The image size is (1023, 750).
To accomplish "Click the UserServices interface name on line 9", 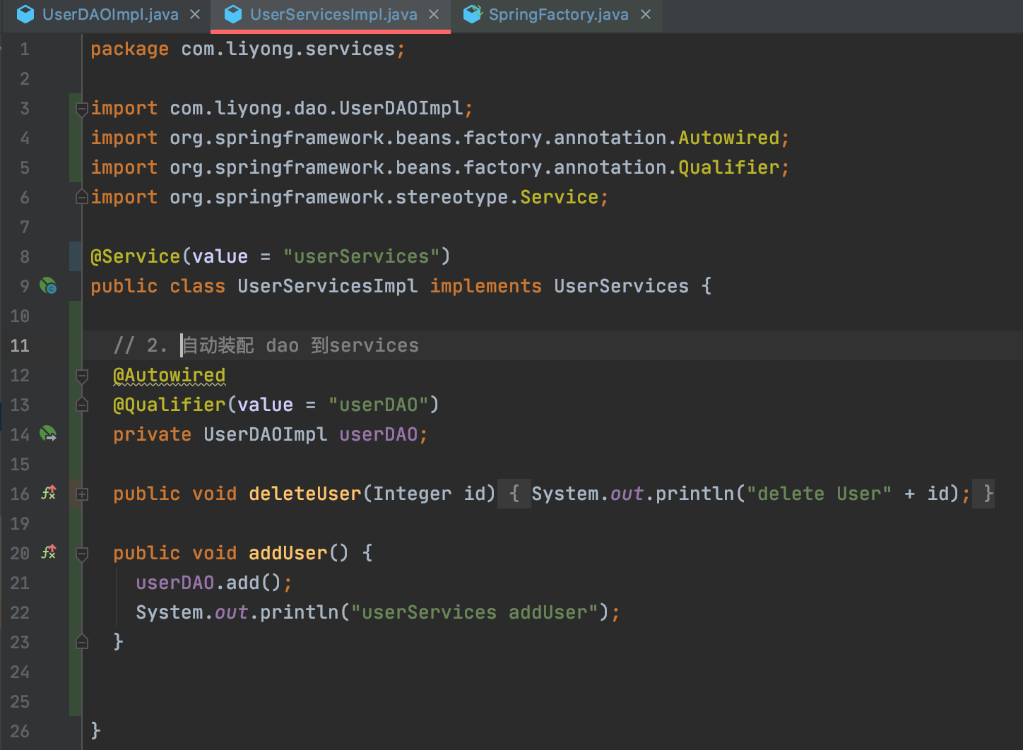I will pyautogui.click(x=622, y=286).
